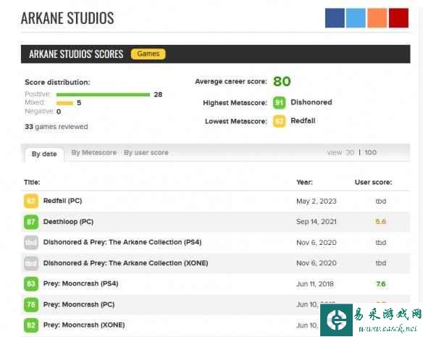Screen dimensions: 423x337
Task: Open the Redfall lowest Metascore link
Action: tap(303, 121)
